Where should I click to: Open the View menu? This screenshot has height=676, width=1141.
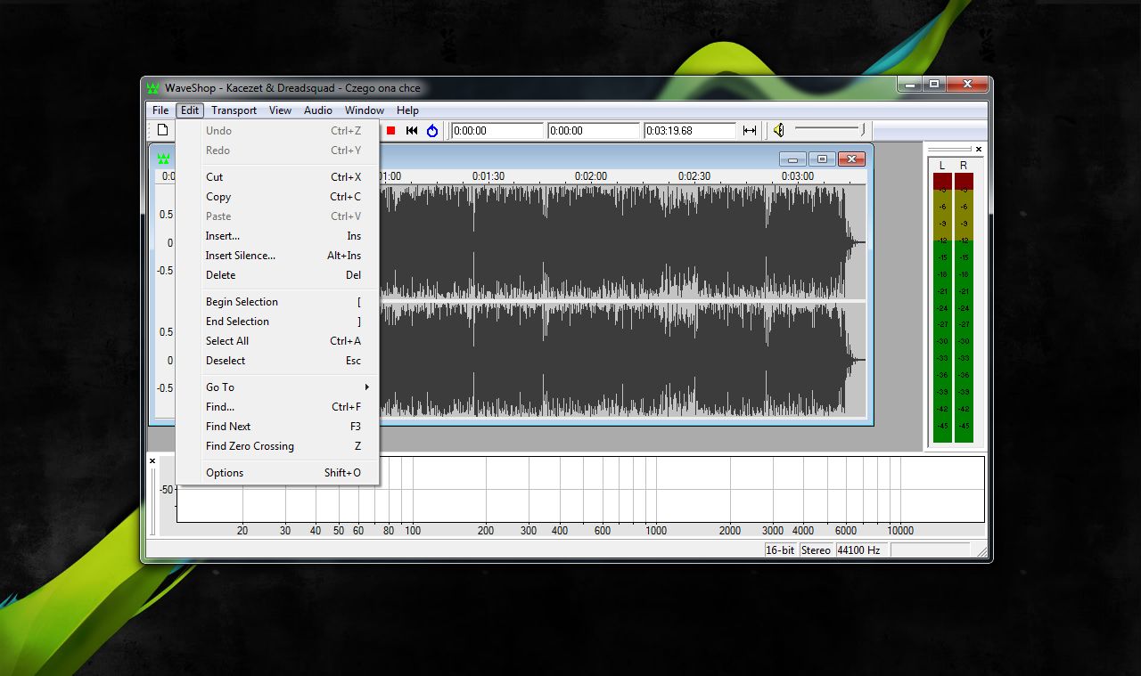280,110
